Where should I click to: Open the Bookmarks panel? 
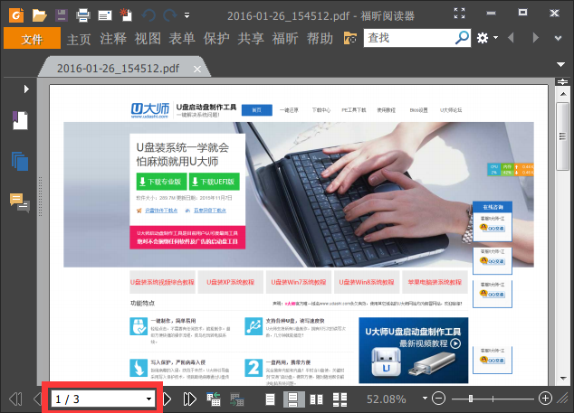(x=20, y=120)
